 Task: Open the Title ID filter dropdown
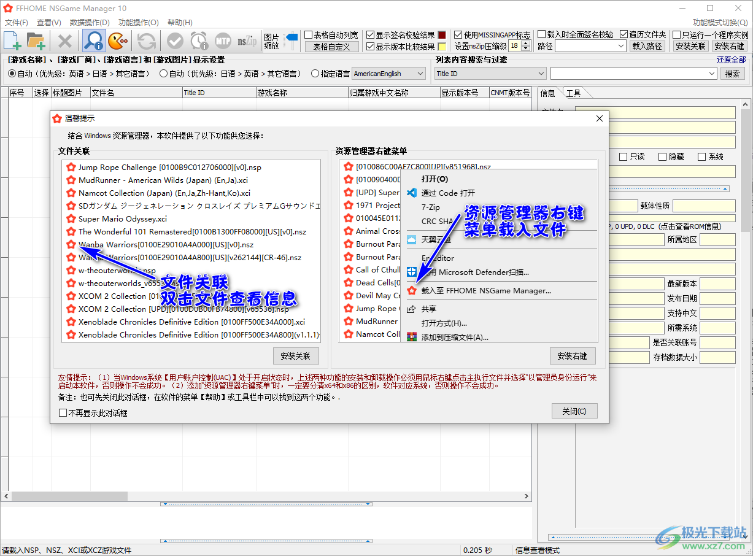(490, 74)
